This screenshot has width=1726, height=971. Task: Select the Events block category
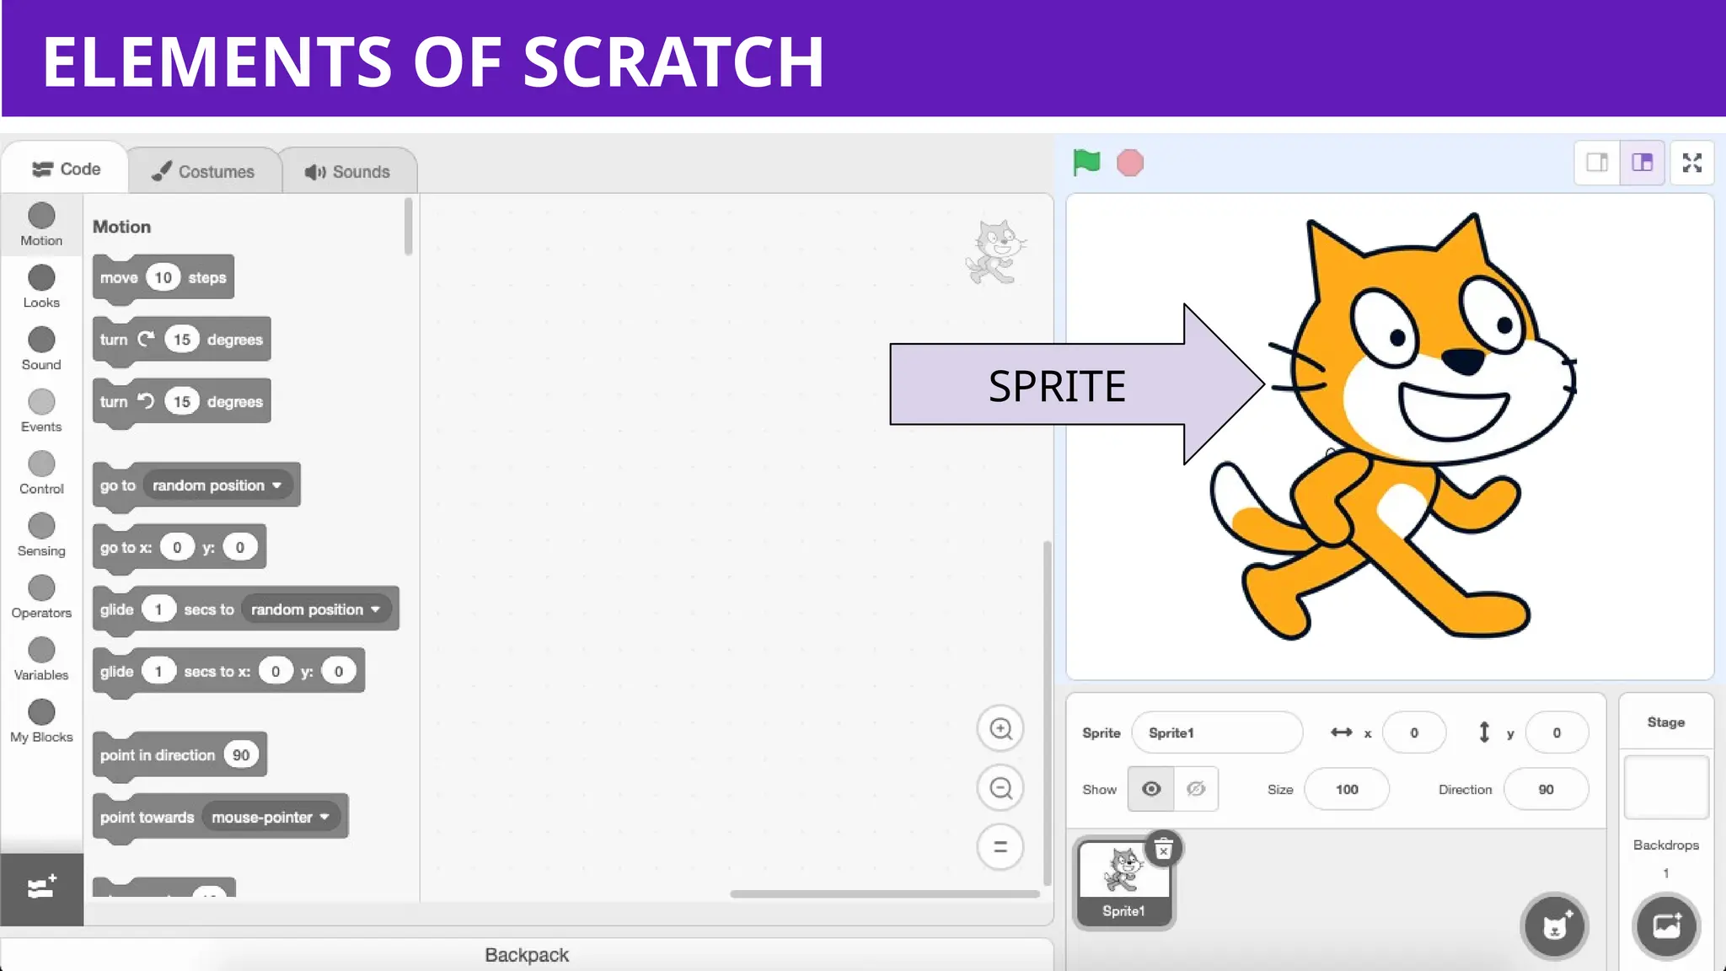tap(41, 410)
